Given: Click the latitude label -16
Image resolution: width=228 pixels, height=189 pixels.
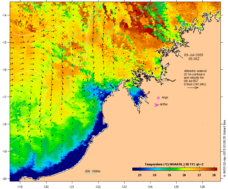Looking at the screenshot, I should pos(4,70).
